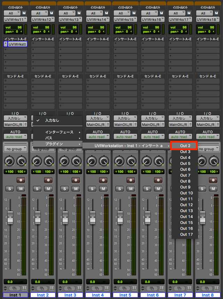223x299 pixels.
Task: Solo the Inst 3 track
Action: click(65, 189)
